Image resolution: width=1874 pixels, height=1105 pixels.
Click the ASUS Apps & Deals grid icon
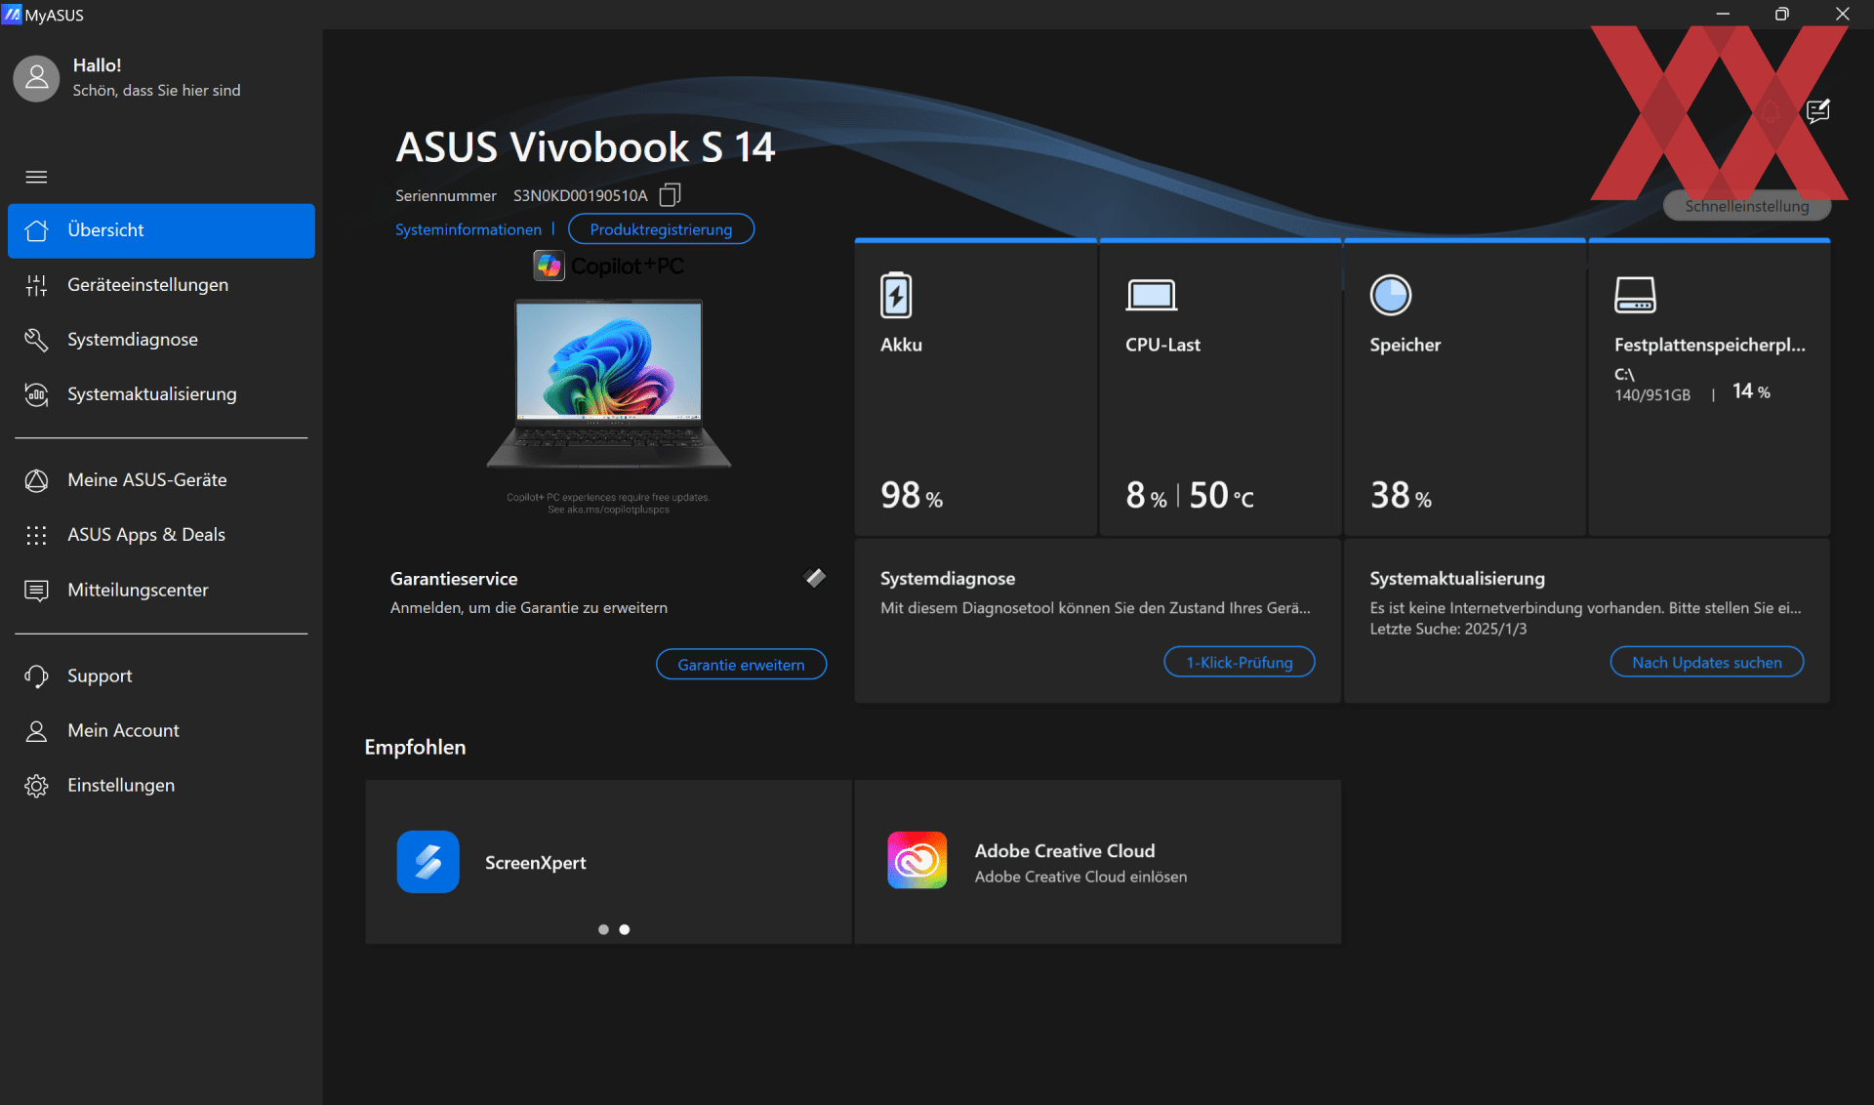coord(36,535)
